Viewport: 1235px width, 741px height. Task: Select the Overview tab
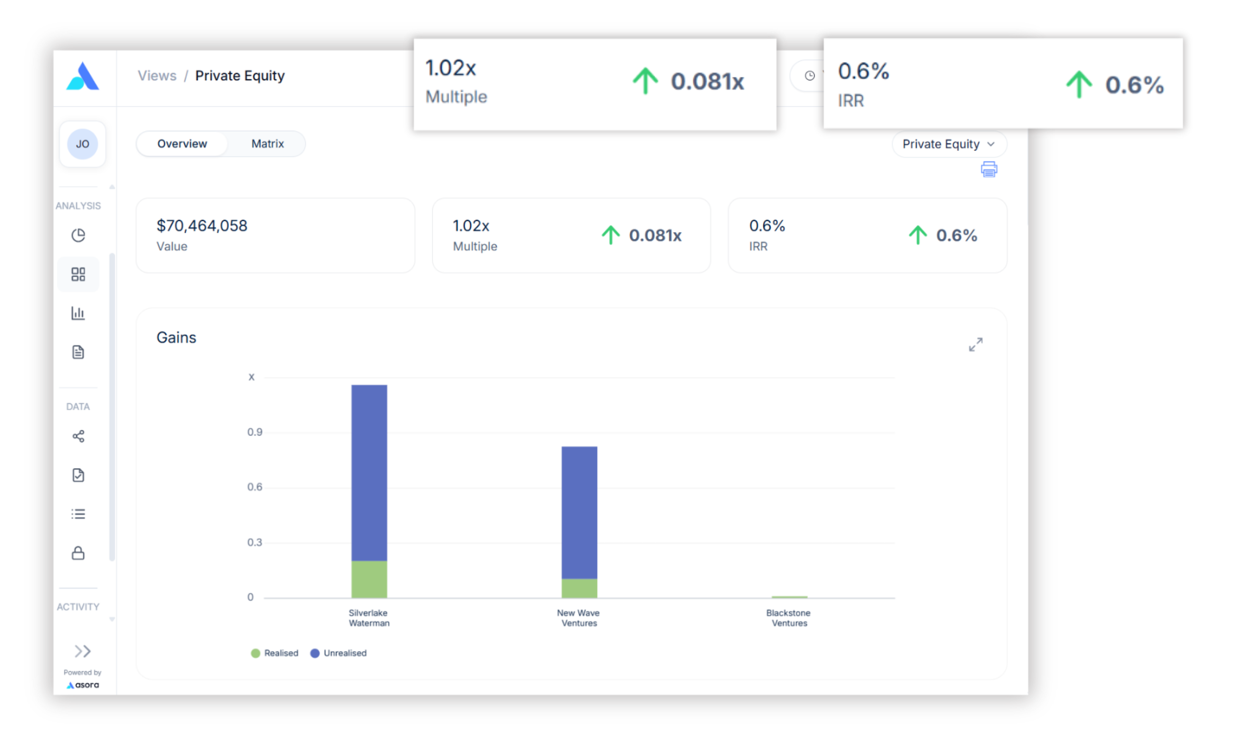click(182, 144)
